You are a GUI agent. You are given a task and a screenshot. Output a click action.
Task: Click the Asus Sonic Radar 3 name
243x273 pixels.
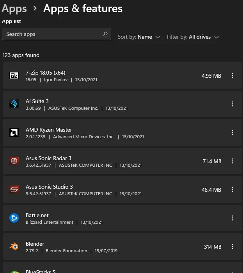tap(48, 158)
